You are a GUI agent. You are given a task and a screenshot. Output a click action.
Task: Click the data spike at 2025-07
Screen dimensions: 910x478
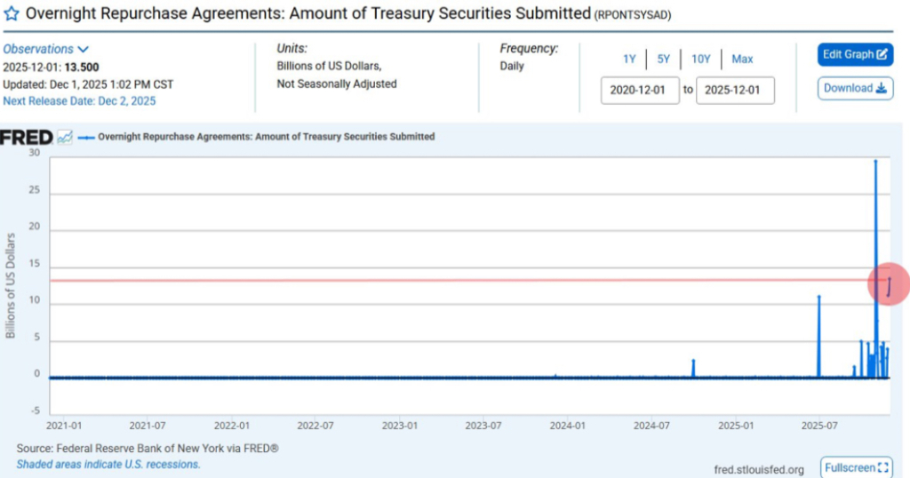818,302
